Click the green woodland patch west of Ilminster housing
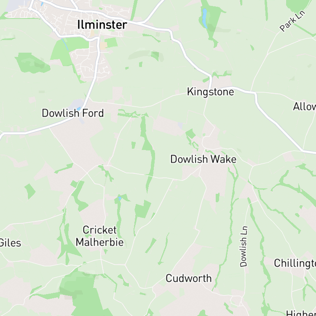Viewport: 316px width, 316px height. pyautogui.click(x=32, y=63)
